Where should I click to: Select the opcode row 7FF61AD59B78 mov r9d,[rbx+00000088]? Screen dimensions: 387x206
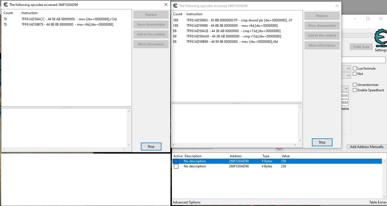(x=67, y=25)
